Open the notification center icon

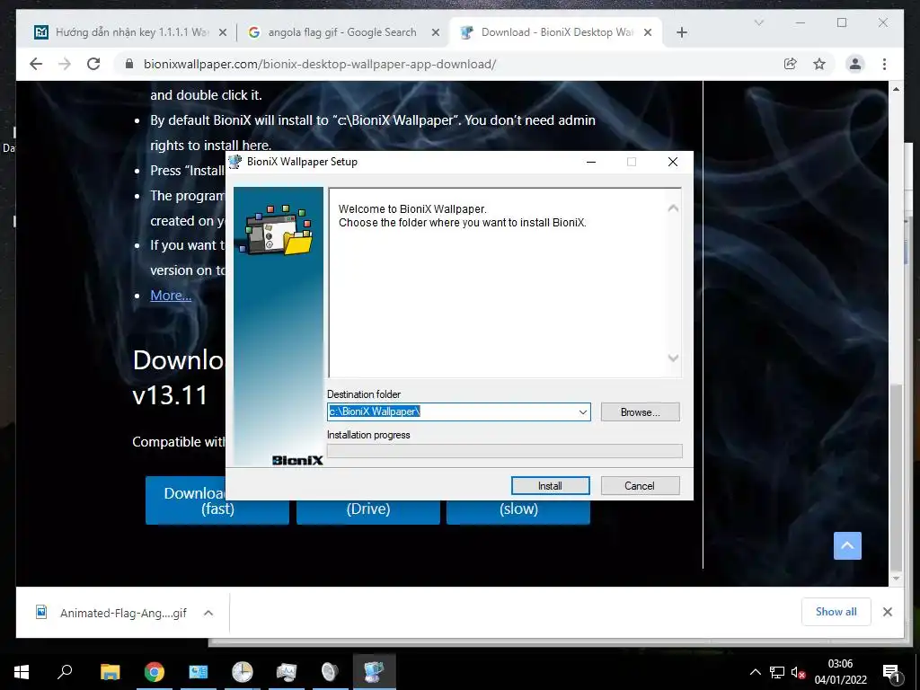pyautogui.click(x=891, y=672)
